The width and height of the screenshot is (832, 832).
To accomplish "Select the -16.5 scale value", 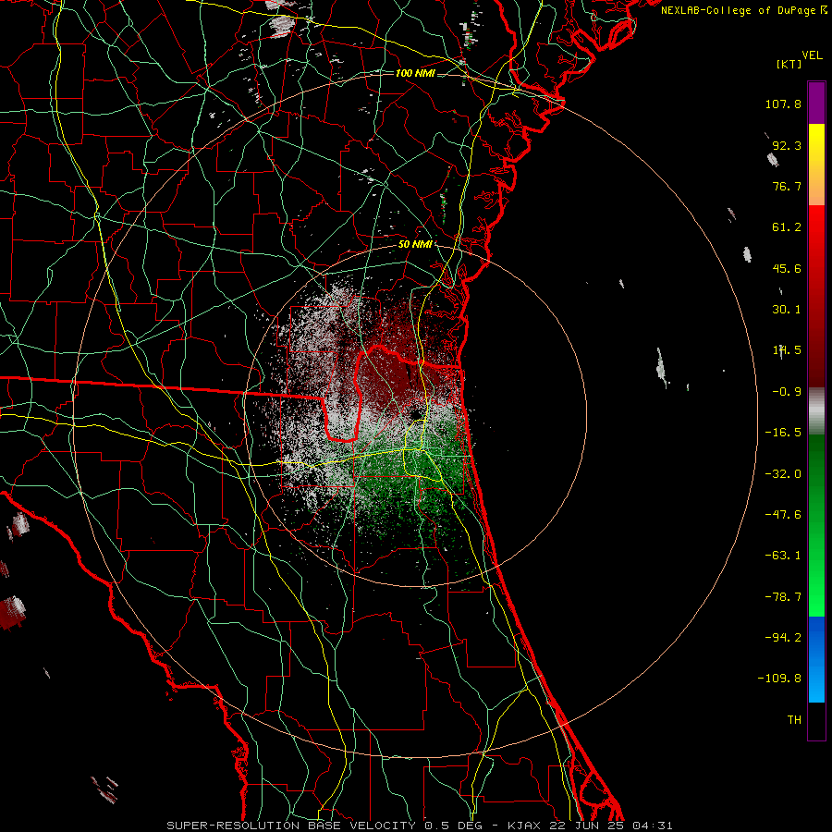I will [783, 433].
